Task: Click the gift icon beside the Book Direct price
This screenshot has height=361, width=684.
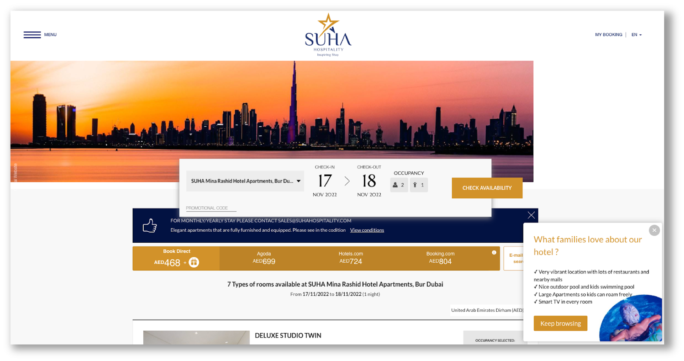Action: 193,262
